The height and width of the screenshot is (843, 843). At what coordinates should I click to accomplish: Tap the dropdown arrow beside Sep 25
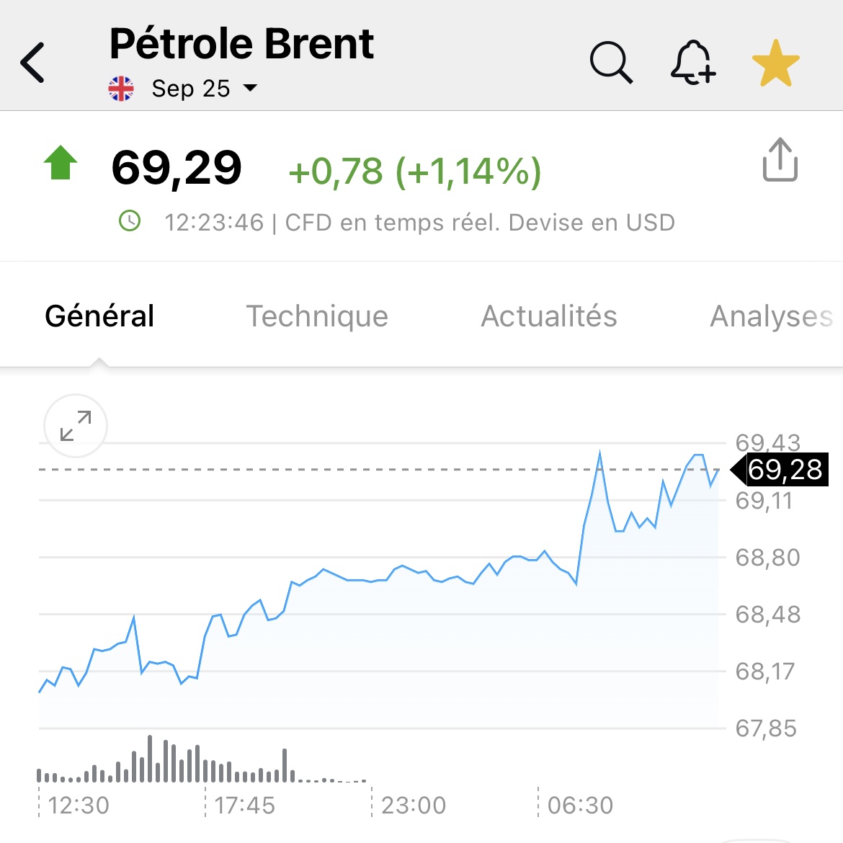(250, 88)
